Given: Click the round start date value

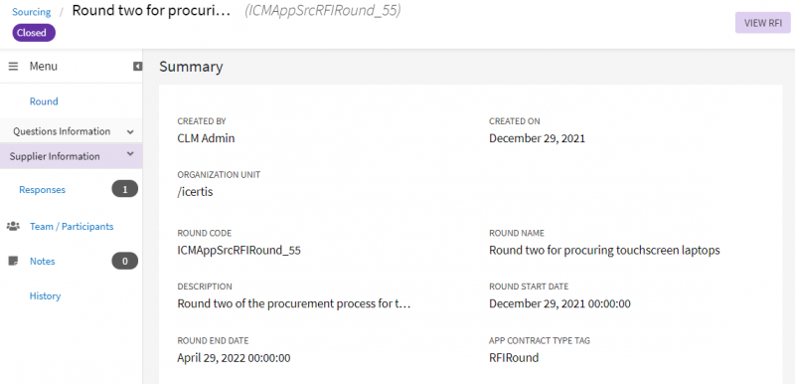Looking at the screenshot, I should click(559, 303).
